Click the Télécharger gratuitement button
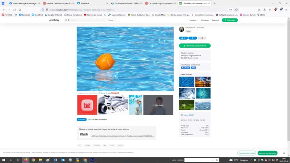This screenshot has height=163, width=290. 194,46
